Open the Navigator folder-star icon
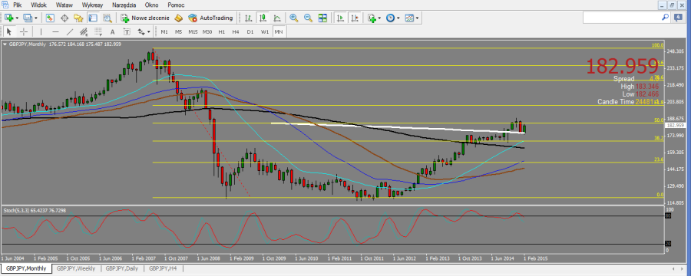This screenshot has width=691, height=276. coord(78,18)
